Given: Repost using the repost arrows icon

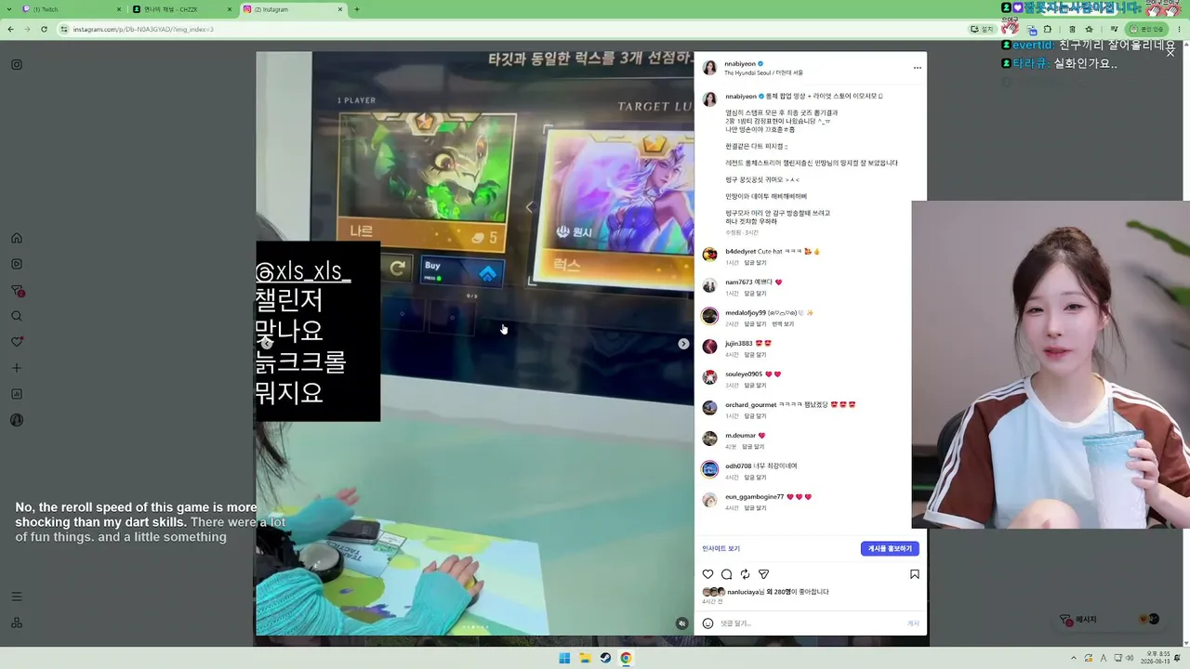Looking at the screenshot, I should pyautogui.click(x=746, y=574).
